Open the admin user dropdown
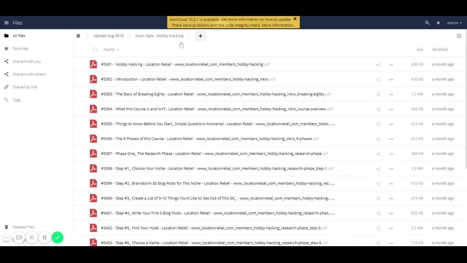Screen dimensions: 467x263 [x=454, y=23]
